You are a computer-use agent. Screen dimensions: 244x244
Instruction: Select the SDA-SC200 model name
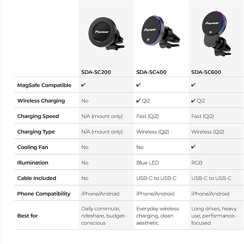point(96,72)
